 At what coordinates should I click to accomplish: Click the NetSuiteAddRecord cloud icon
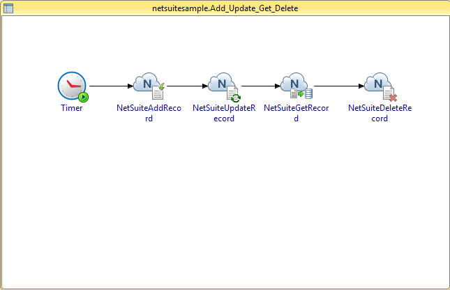tap(147, 85)
